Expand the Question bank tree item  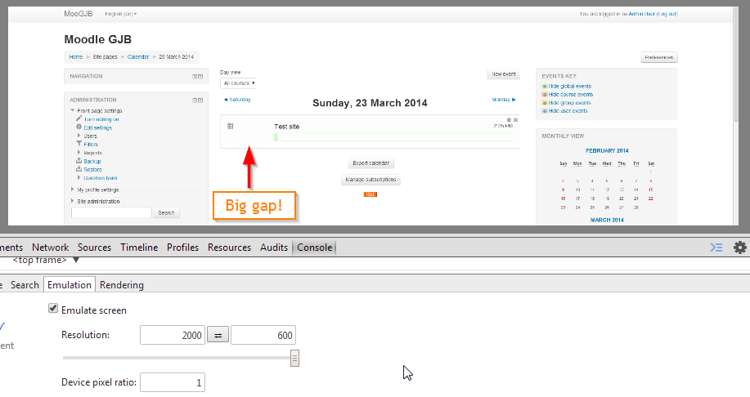pyautogui.click(x=79, y=178)
